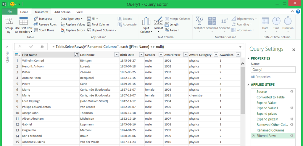Switch to the Add Column tab
Image resolution: width=303 pixels, height=146 pixels.
[x=62, y=12]
